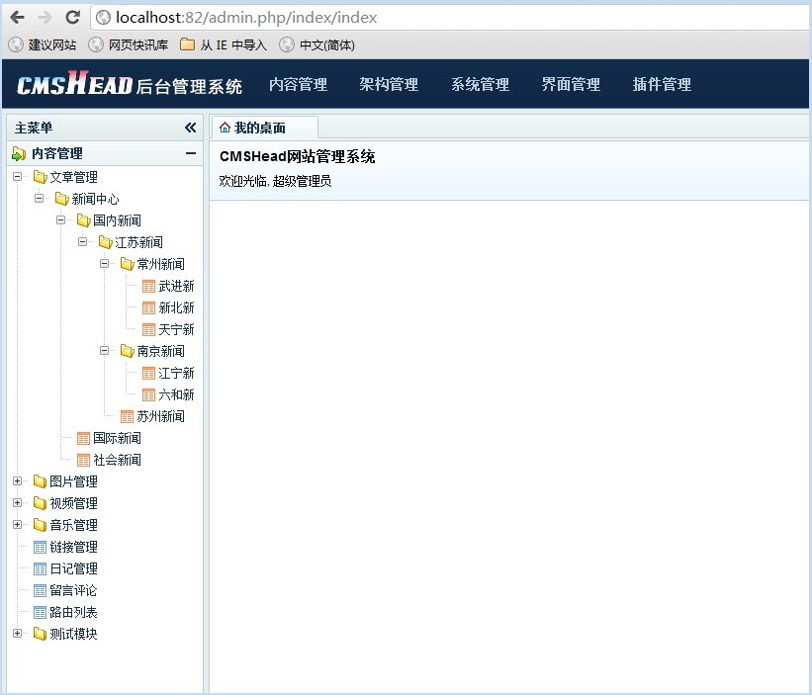Expand the 测试模块 tree node
Viewport: 812px width, 695px height.
coord(18,634)
